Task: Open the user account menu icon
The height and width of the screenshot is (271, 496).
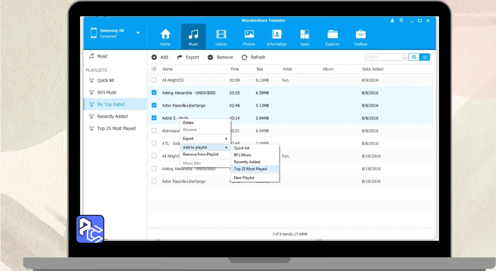Action: pyautogui.click(x=393, y=21)
